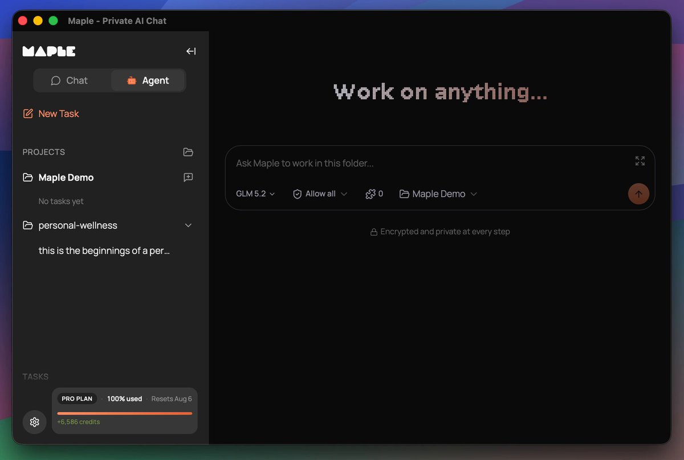
Task: Close the Maple window with red button
Action: 23,20
